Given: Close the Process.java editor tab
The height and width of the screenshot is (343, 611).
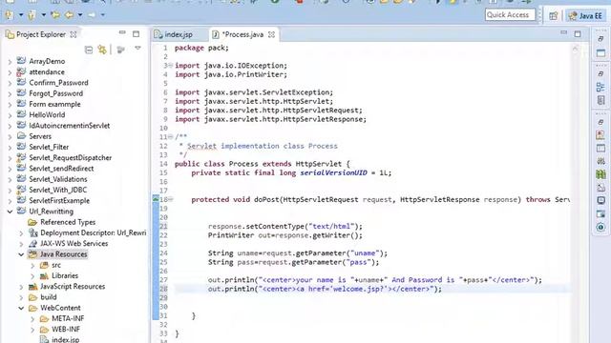Looking at the screenshot, I should pyautogui.click(x=271, y=34).
